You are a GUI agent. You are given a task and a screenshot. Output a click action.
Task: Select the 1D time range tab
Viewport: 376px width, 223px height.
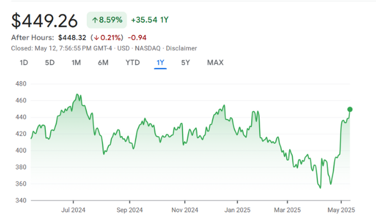[x=23, y=62]
